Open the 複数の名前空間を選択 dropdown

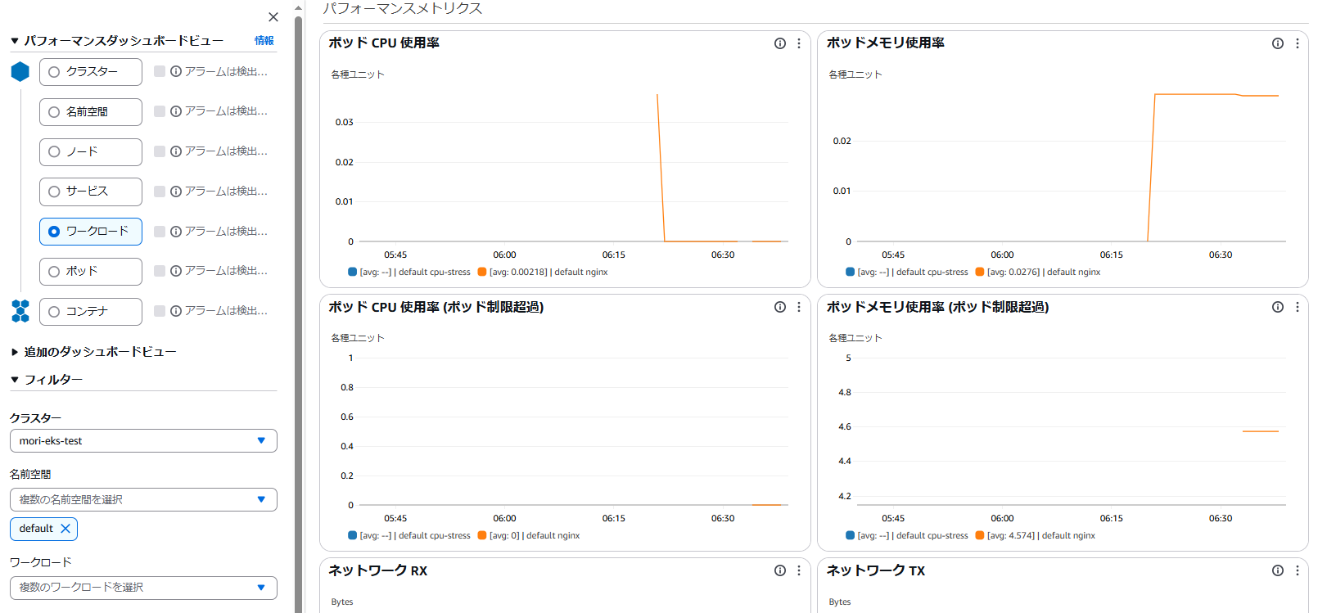(x=143, y=499)
